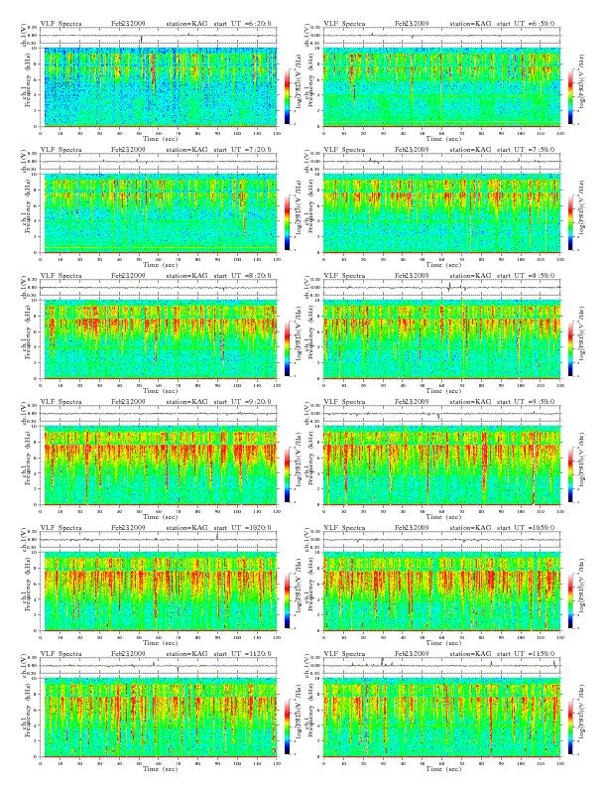Viewport: 607px width, 786px height.
Task: Click 'Time (sec)' label under the 10:50 spectrogram
Action: [x=443, y=643]
